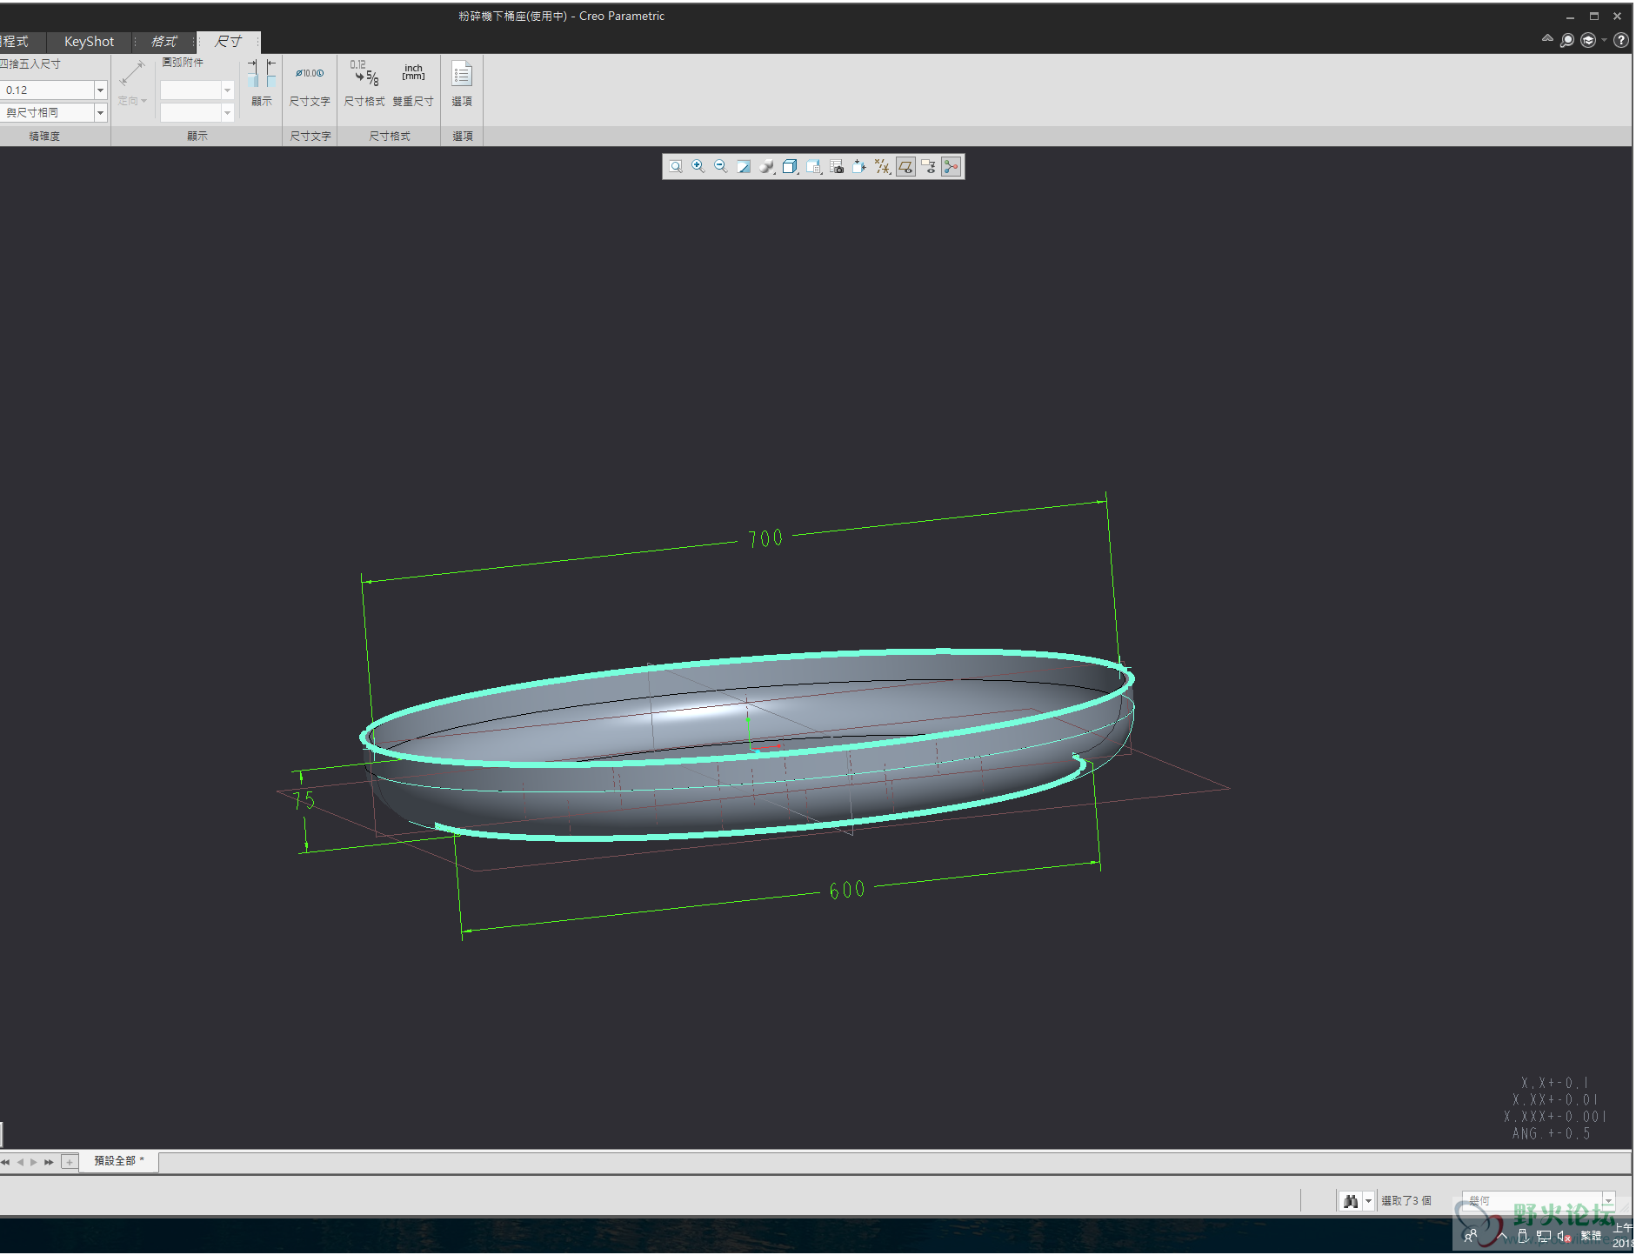Image resolution: width=1636 pixels, height=1255 pixels.
Task: Open the shaded display style icon
Action: click(767, 166)
